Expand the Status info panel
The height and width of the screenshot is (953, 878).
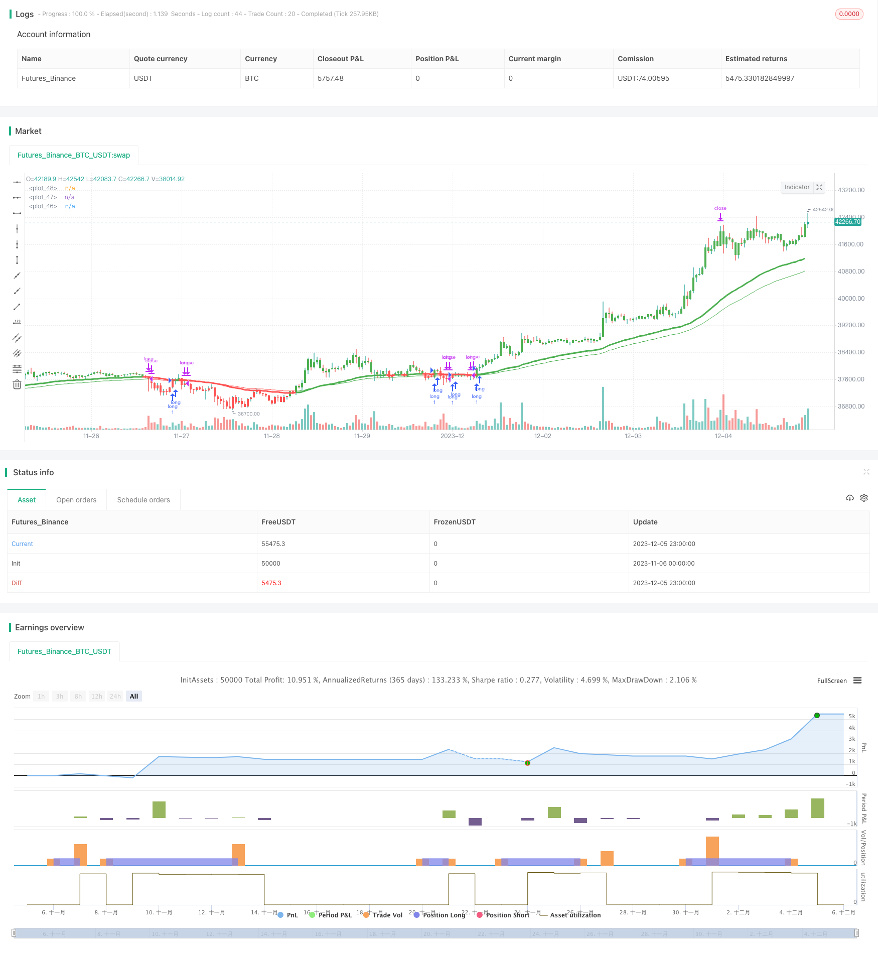[866, 472]
